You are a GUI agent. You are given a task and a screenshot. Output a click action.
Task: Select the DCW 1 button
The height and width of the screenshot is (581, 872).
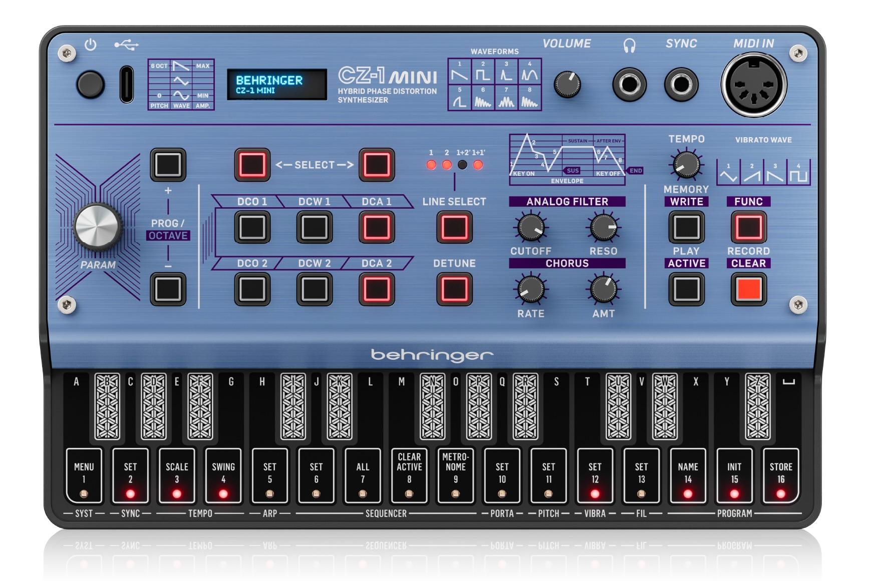tap(314, 227)
